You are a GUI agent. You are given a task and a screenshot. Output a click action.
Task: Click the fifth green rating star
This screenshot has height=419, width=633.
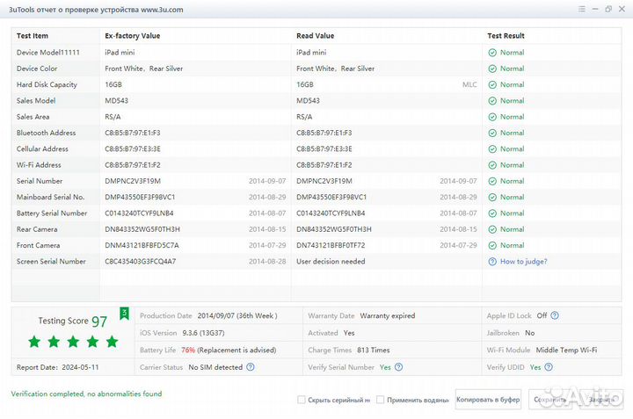112,342
